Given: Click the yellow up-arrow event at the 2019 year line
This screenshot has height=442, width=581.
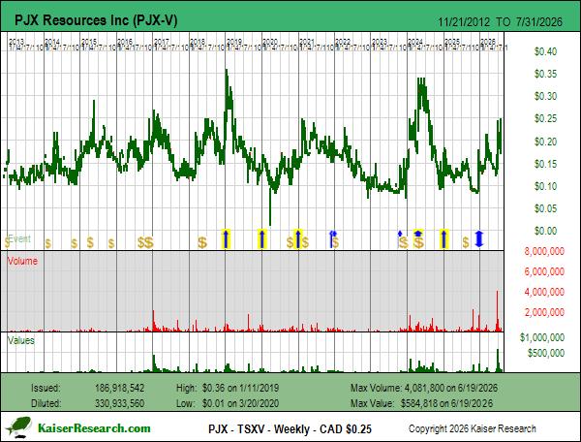Looking at the screenshot, I should click(226, 238).
